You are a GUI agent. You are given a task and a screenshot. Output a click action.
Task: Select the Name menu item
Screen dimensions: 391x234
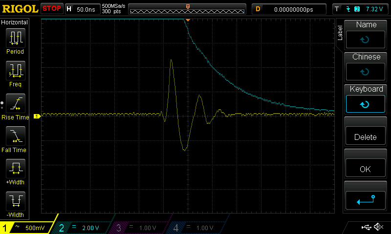pyautogui.click(x=365, y=35)
